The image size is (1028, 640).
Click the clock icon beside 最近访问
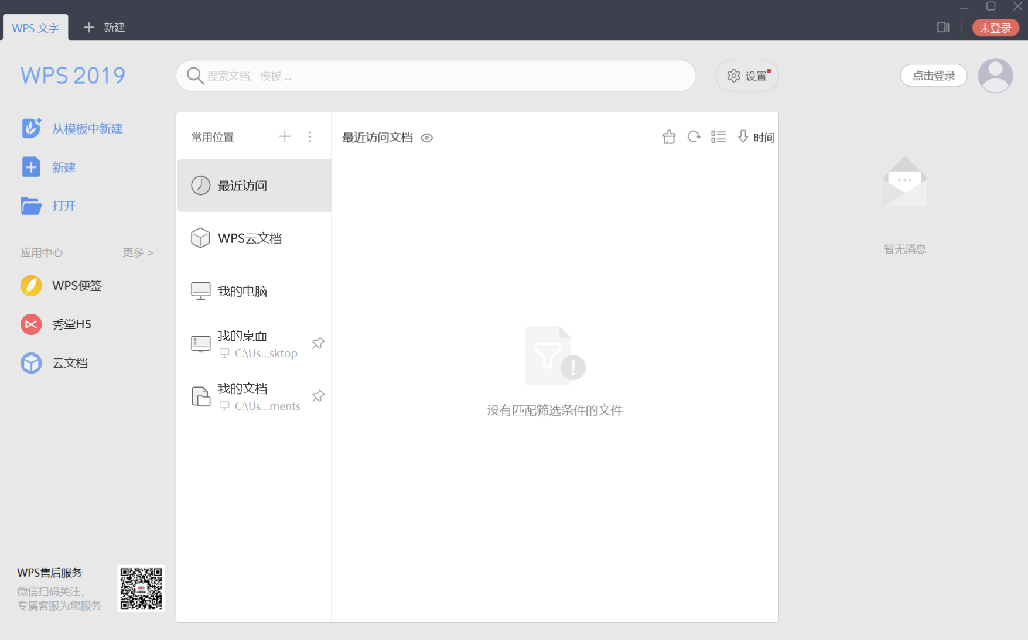(x=200, y=186)
